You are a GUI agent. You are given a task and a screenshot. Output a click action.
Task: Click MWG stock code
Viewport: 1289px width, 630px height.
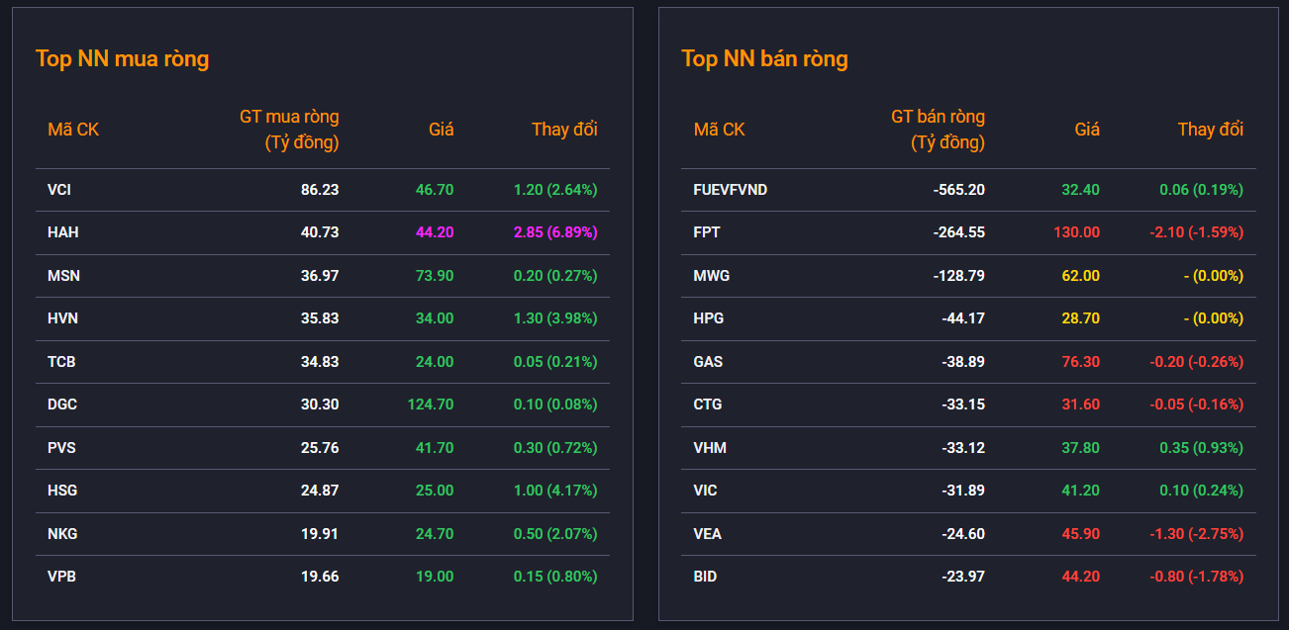click(x=712, y=276)
